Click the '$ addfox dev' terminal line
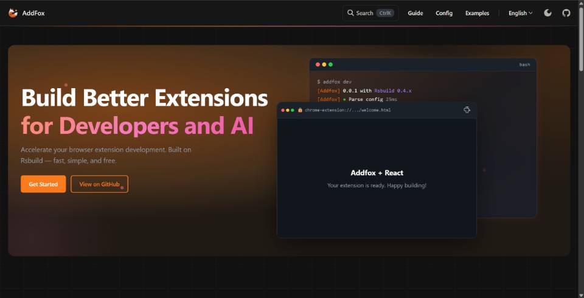 (335, 81)
